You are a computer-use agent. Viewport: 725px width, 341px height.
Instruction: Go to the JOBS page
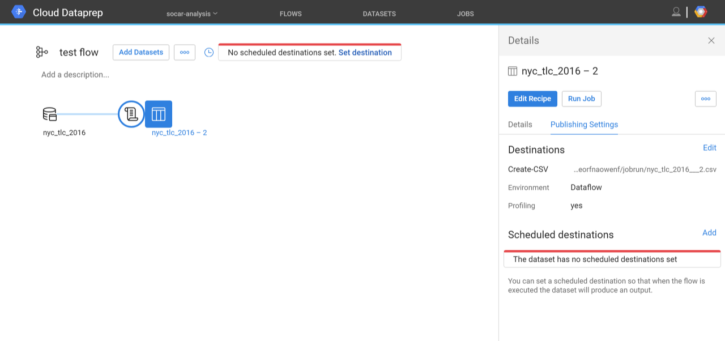coord(466,14)
